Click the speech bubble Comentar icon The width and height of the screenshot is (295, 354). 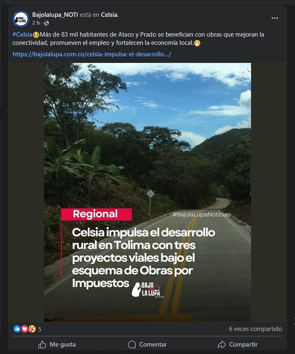tap(132, 345)
